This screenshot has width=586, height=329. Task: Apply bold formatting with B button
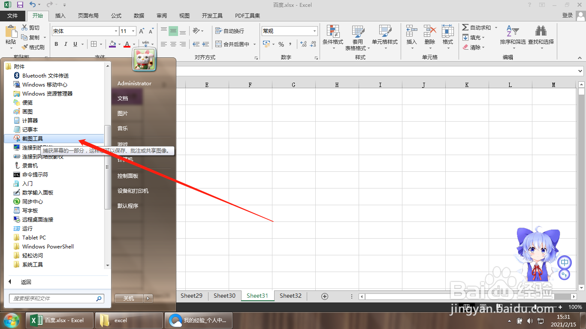(x=56, y=44)
